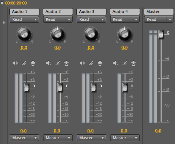The width and height of the screenshot is (175, 144).
Task: Mute track Audio 4 with speaker icon
Action: tap(116, 63)
